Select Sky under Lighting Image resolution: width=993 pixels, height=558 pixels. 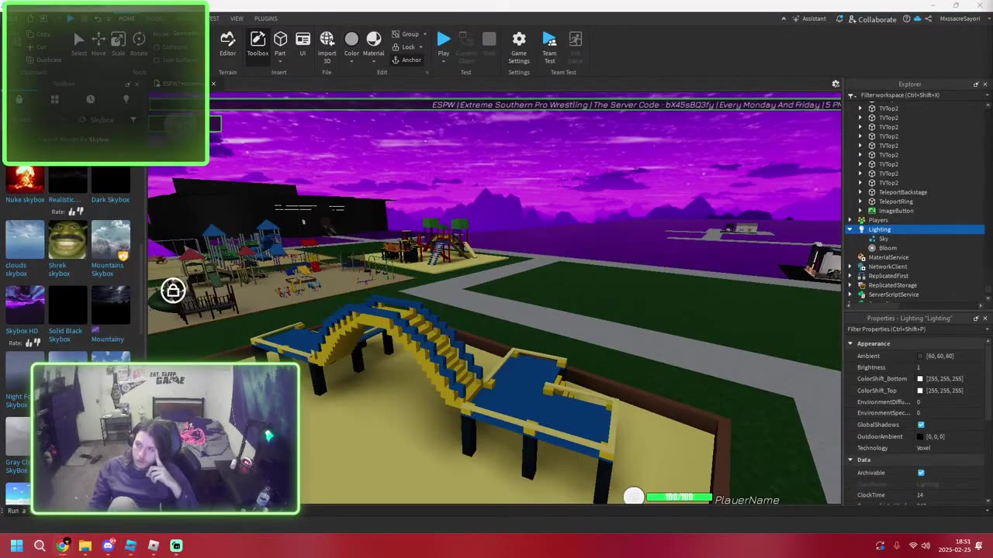[884, 239]
